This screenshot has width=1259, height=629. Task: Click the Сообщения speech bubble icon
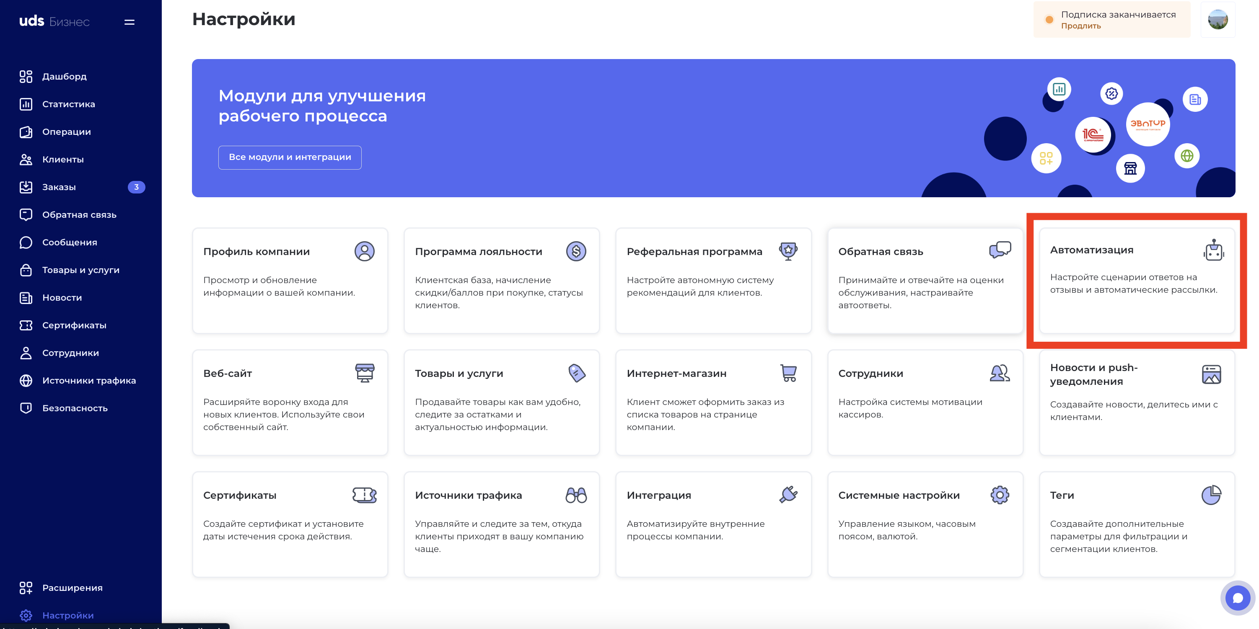(26, 243)
